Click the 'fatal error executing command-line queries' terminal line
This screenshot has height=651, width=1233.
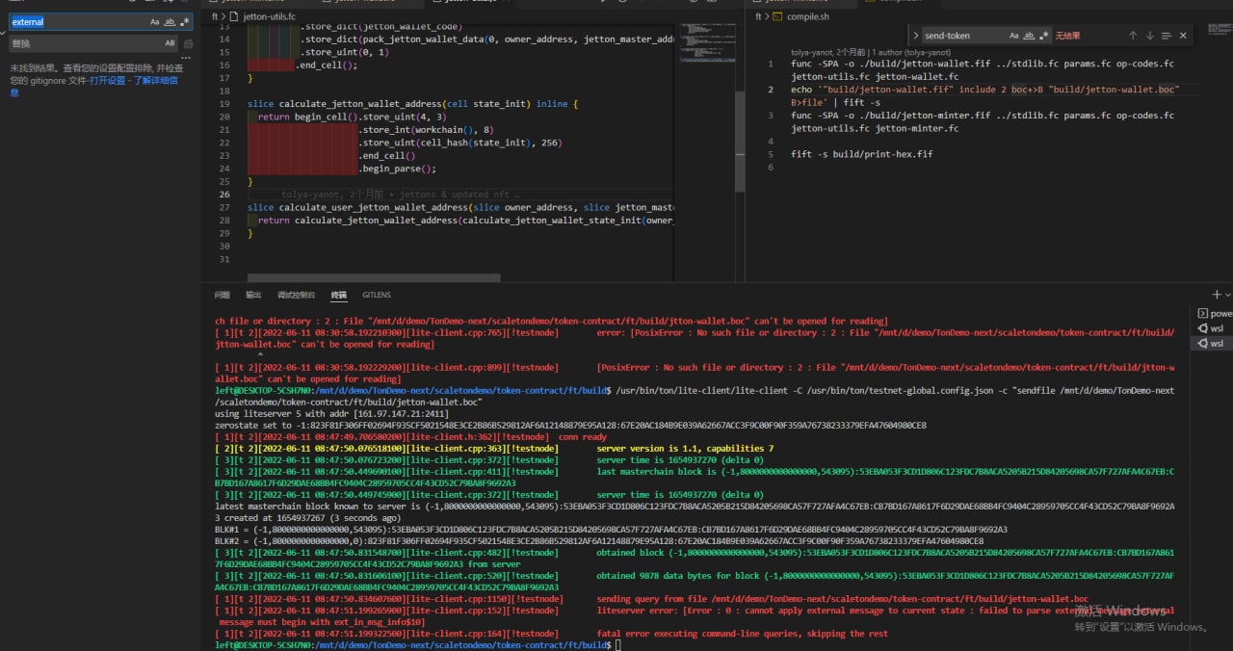pos(742,634)
